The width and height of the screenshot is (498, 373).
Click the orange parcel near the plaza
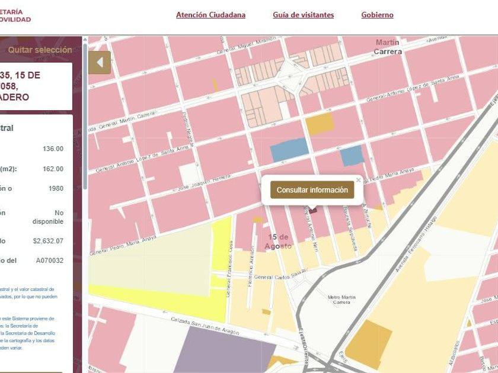click(x=320, y=124)
